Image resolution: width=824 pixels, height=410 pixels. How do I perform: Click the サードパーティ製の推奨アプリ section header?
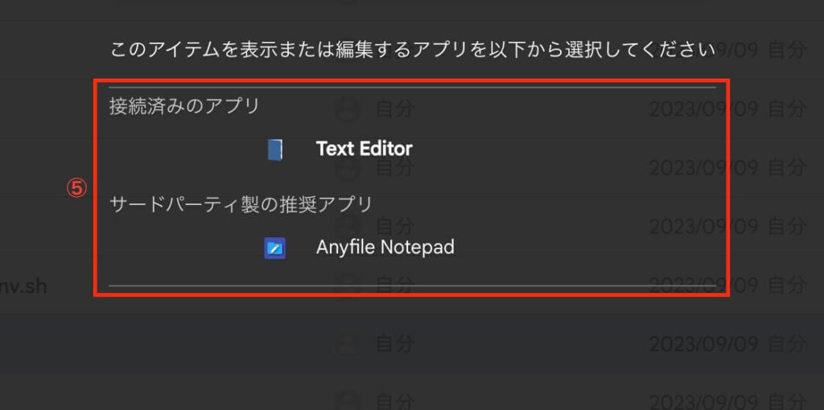[x=241, y=204]
